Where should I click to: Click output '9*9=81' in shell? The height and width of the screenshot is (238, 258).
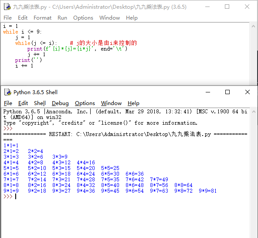point(207,191)
